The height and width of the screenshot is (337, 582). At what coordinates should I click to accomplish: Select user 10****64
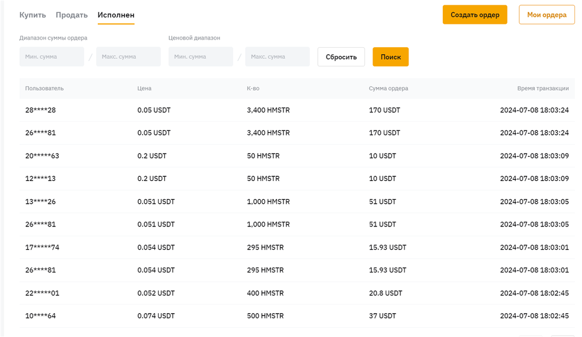(41, 316)
